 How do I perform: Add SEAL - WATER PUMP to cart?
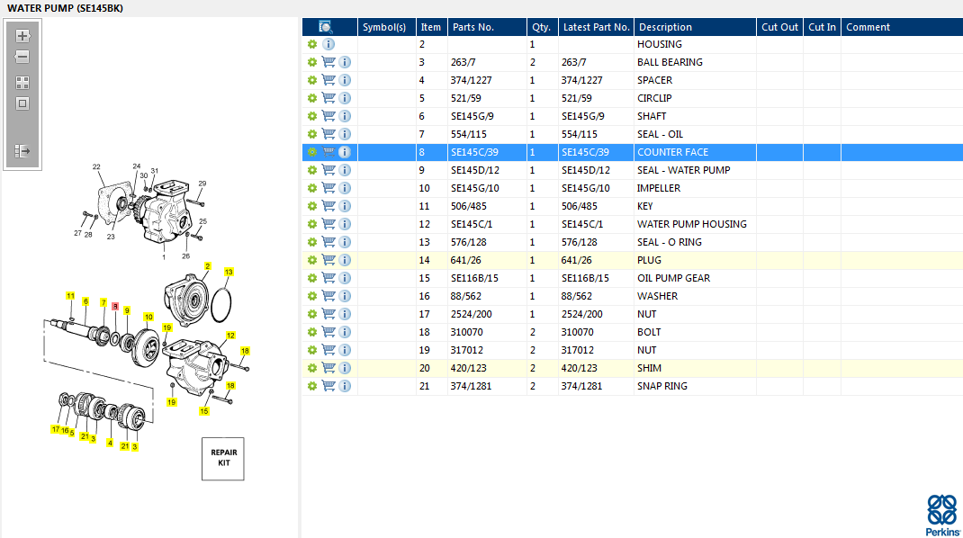click(328, 169)
